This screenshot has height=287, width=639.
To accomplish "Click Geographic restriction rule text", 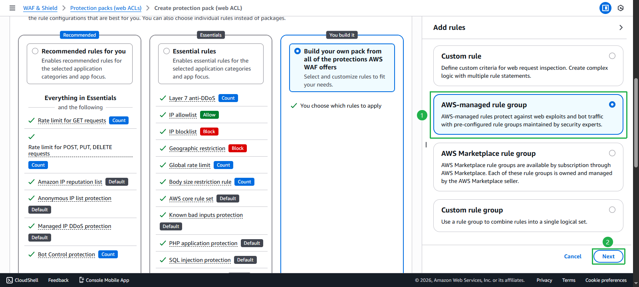I will pos(197,148).
